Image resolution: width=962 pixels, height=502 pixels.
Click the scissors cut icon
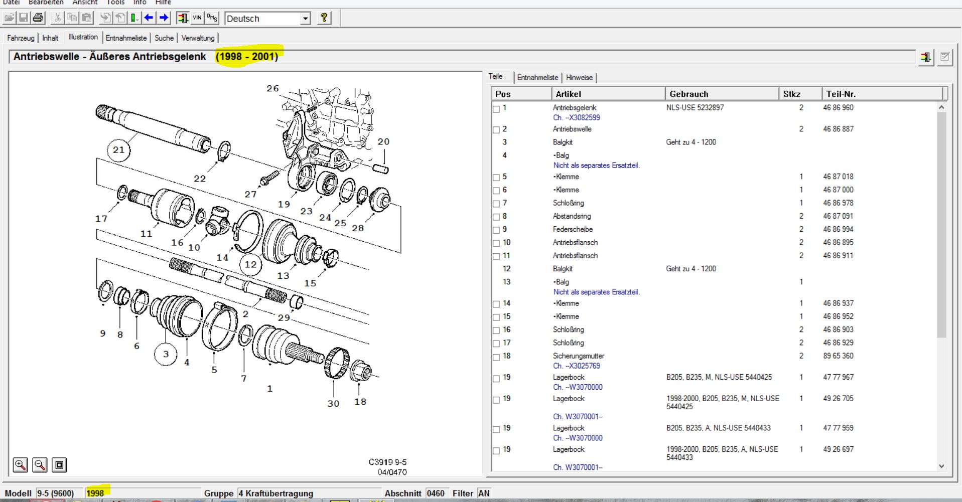[x=57, y=18]
